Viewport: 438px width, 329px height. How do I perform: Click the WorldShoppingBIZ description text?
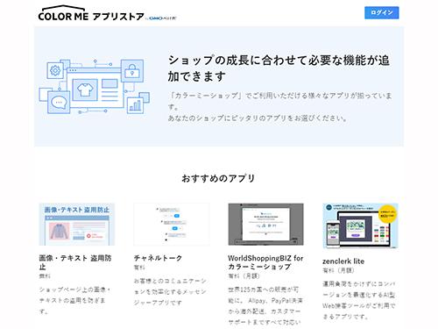coord(265,306)
